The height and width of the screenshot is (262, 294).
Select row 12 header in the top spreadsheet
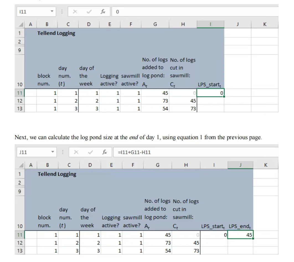tap(20, 101)
